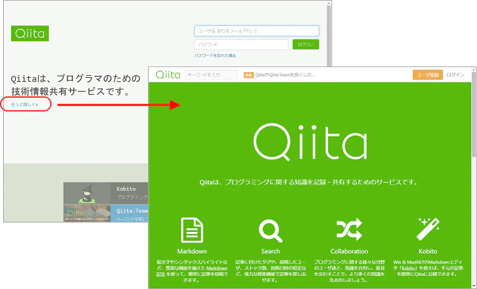Click the large white Qiita logo

[x=310, y=142]
